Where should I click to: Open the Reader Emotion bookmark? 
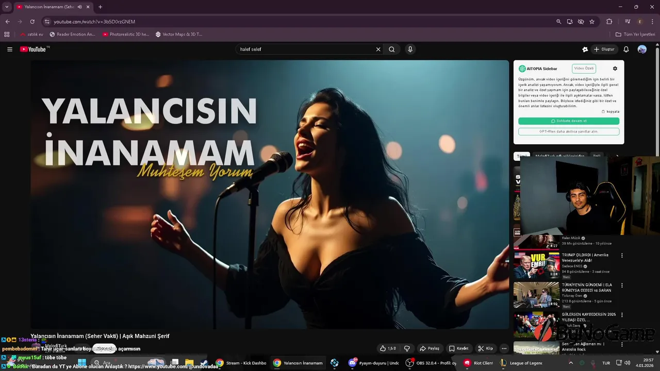pos(73,35)
